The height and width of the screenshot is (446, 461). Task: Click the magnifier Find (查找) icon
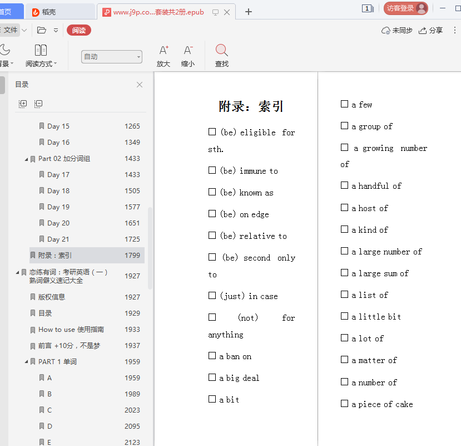pyautogui.click(x=221, y=51)
